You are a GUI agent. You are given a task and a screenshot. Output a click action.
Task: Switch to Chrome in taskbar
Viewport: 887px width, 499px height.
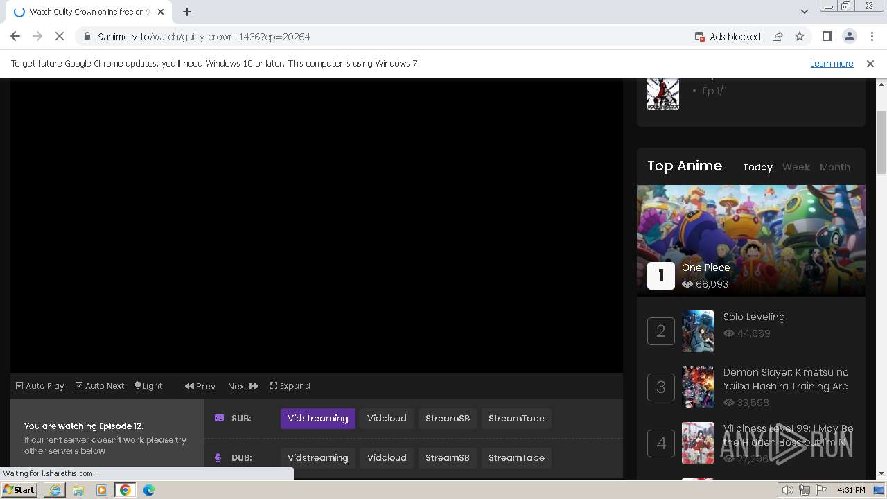point(125,490)
